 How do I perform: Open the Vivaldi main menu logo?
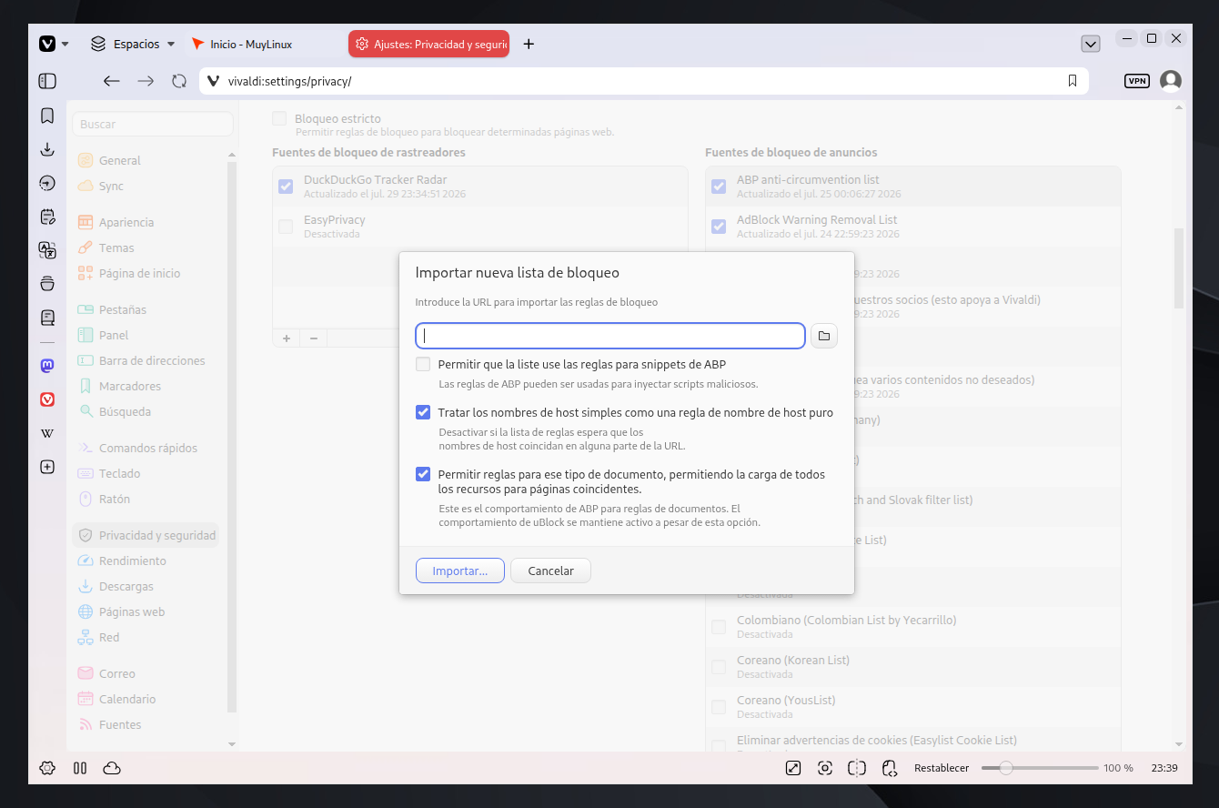47,44
